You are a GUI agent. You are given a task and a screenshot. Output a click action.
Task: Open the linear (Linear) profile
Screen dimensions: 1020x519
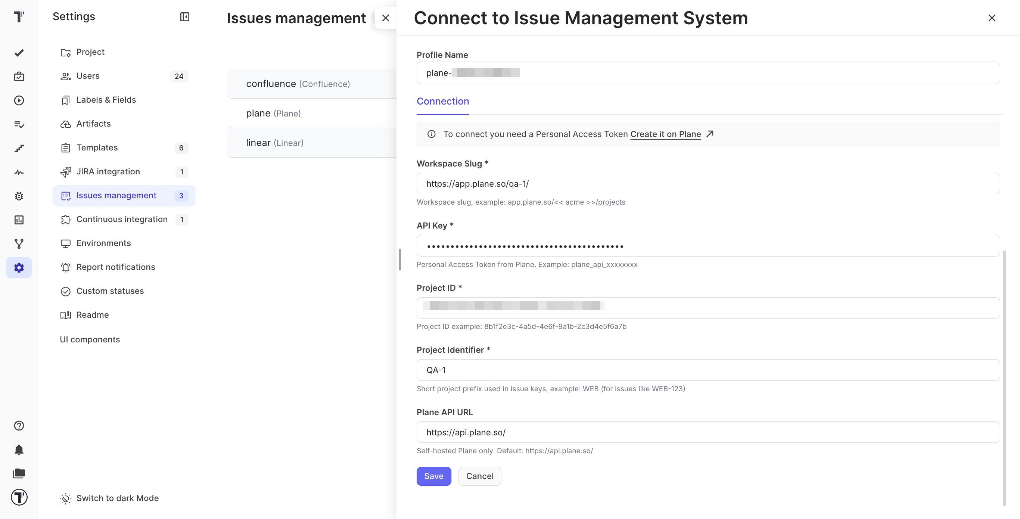tap(312, 143)
